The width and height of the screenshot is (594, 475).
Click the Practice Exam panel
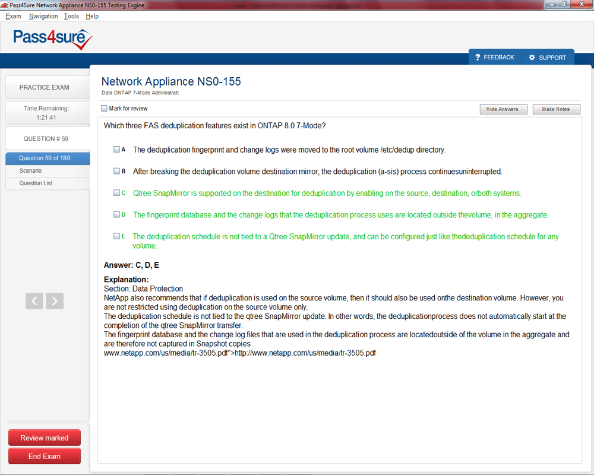click(48, 87)
